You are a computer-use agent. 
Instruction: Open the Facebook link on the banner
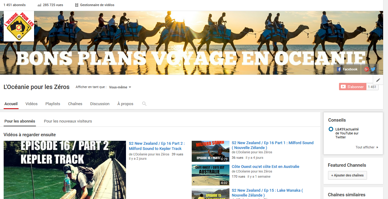pos(347,69)
